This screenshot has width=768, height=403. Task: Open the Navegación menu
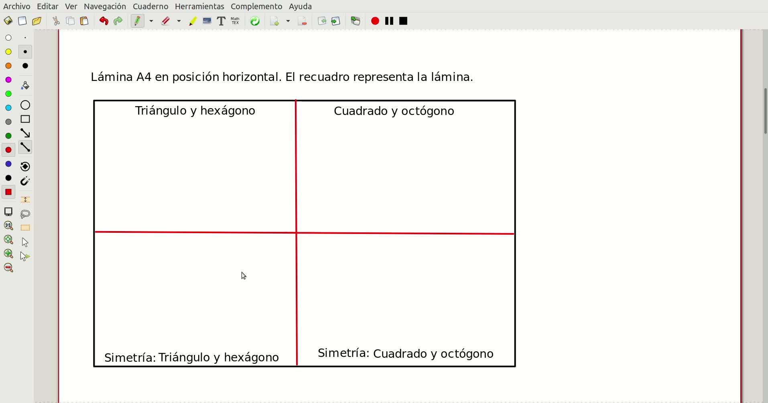(105, 6)
